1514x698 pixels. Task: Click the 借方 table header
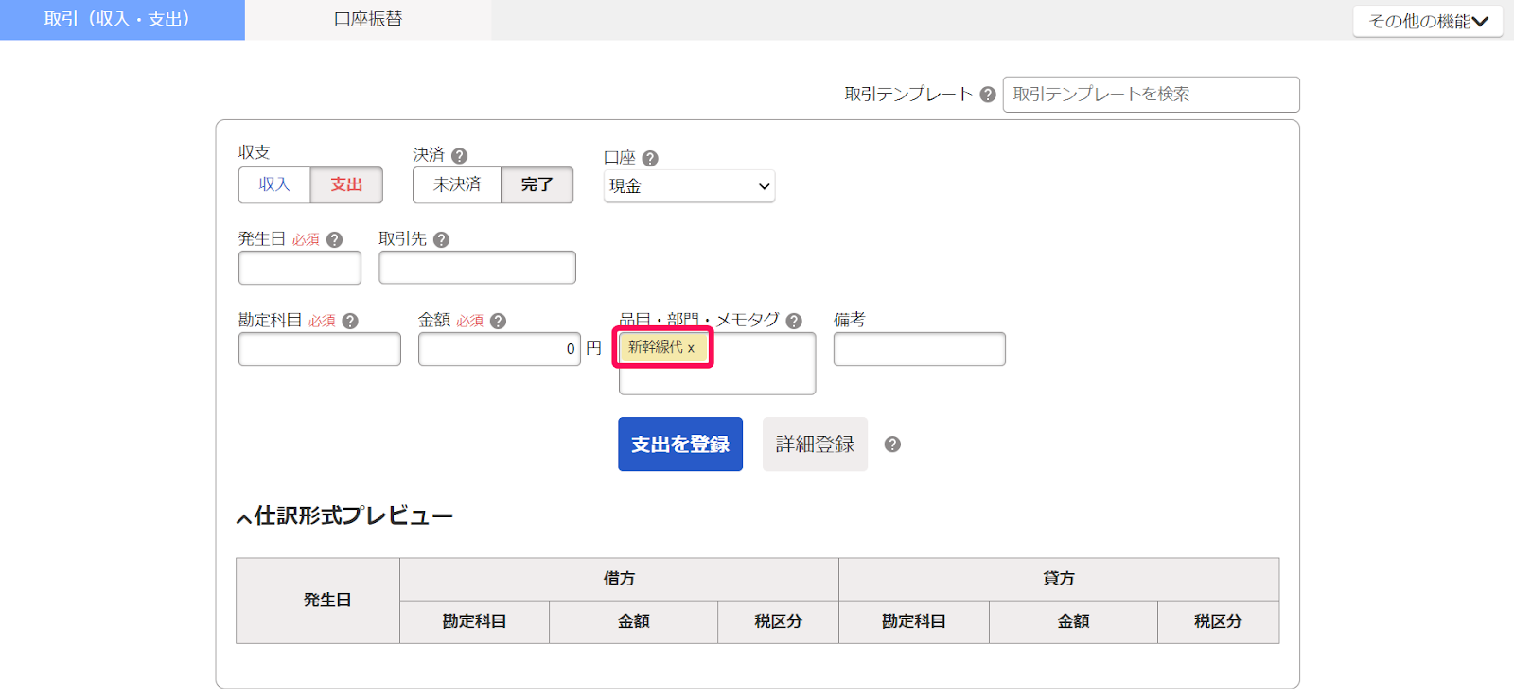pyautogui.click(x=619, y=579)
